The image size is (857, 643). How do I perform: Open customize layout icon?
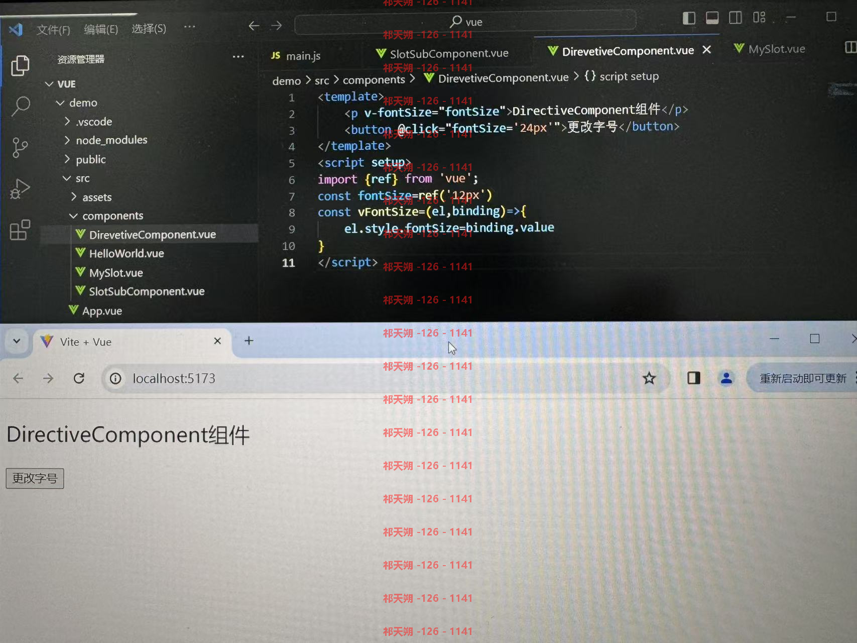(x=759, y=17)
